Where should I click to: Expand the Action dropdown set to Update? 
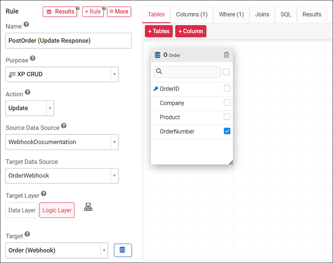[30, 108]
